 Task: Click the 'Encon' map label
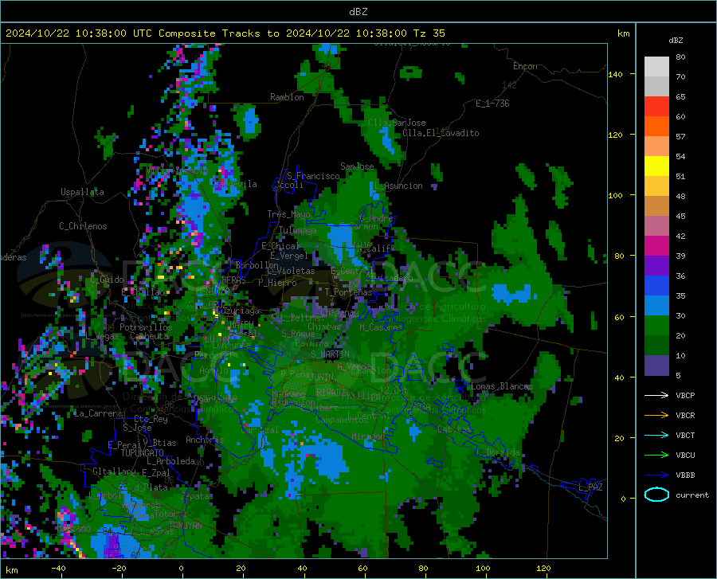coord(525,66)
